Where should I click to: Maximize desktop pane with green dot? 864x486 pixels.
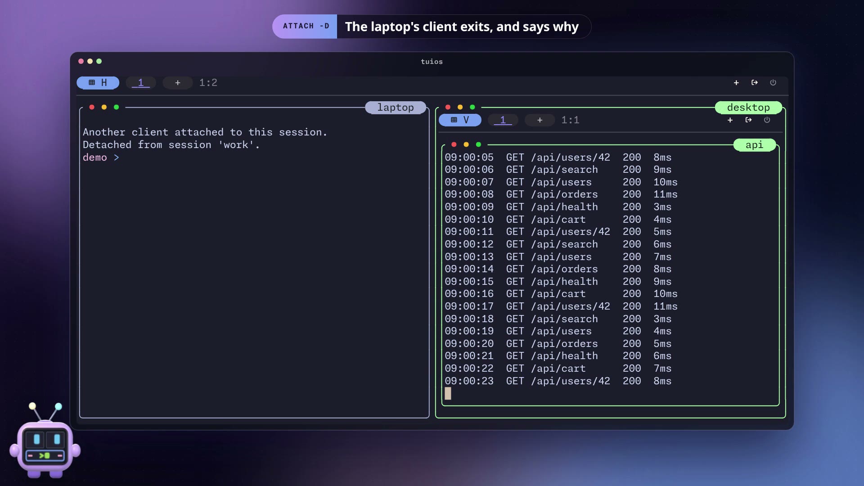pos(472,107)
